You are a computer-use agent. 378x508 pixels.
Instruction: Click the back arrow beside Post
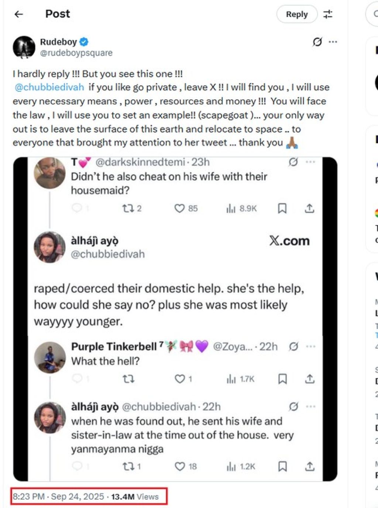[19, 14]
